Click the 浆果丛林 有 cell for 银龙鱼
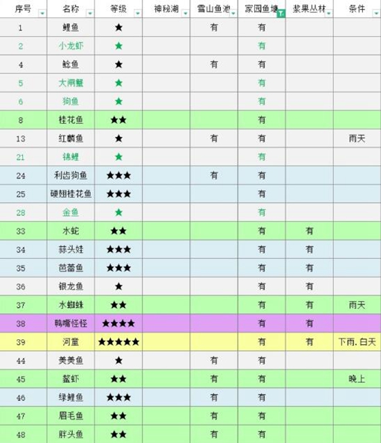Viewport: 381px width, 443px height. [310, 286]
